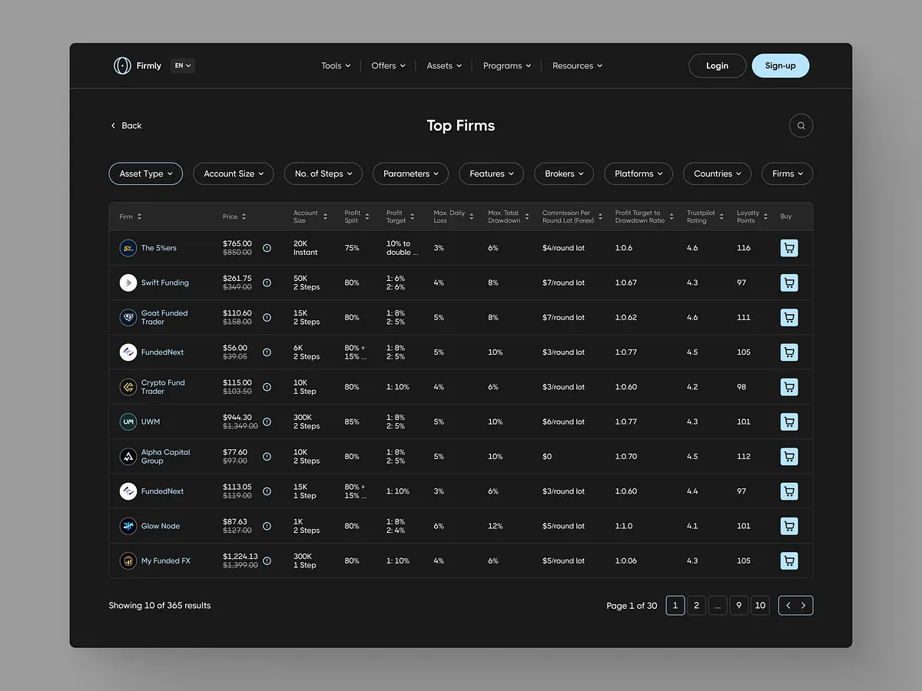Screen dimensions: 922x691
Task: Sort the Profit Split column
Action: coord(367,216)
